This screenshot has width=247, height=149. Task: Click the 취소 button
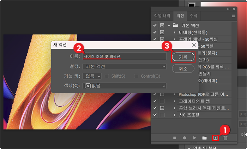[x=183, y=68]
